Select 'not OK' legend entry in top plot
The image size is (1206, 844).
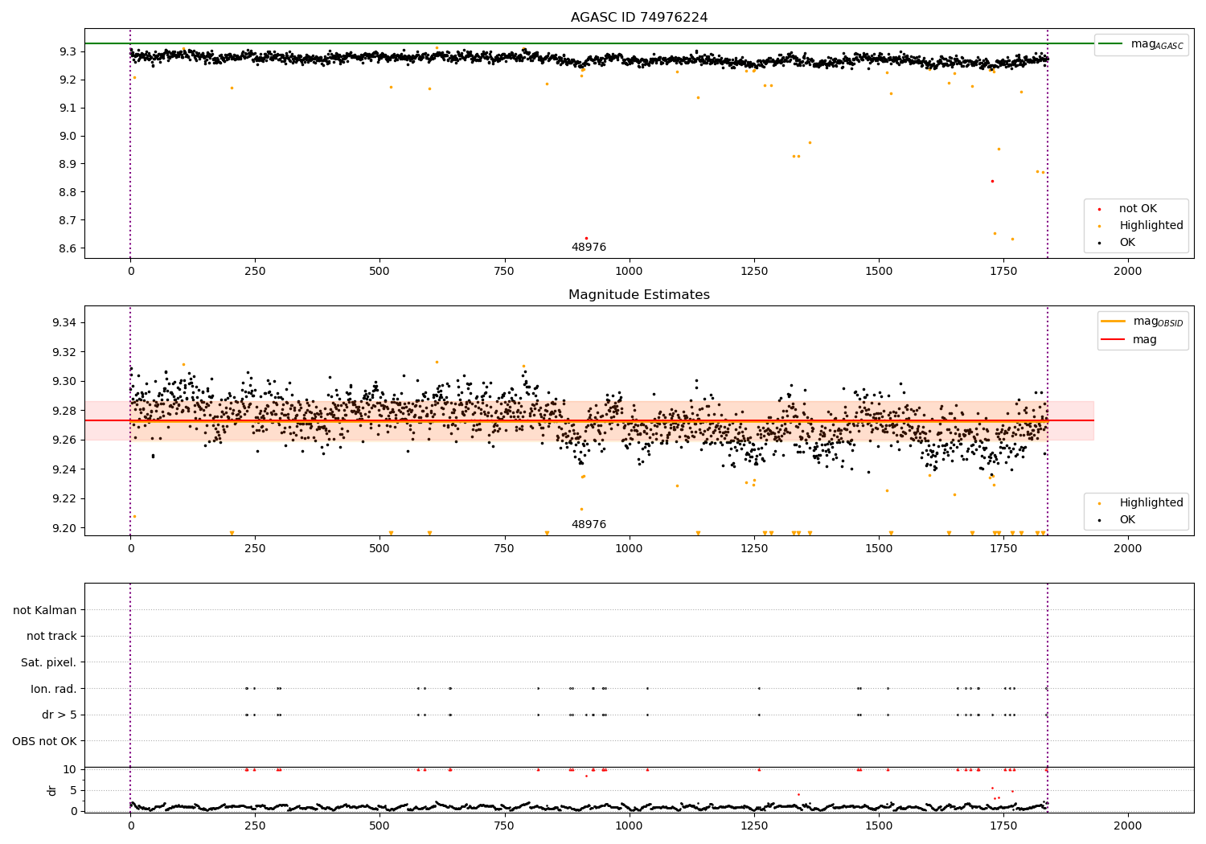click(1136, 209)
